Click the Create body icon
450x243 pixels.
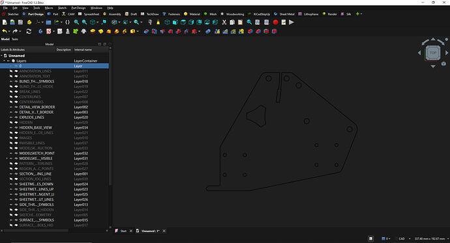[40, 31]
